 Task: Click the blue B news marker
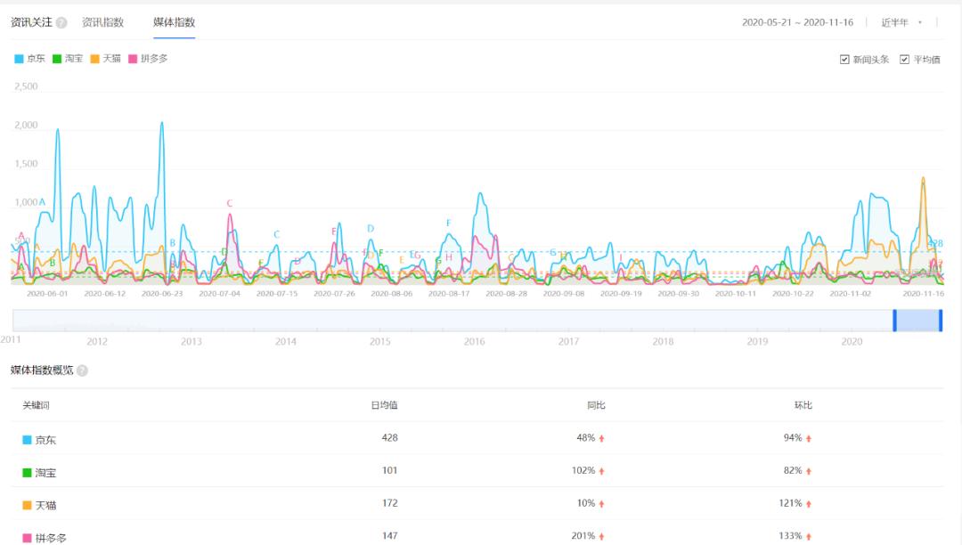[173, 243]
